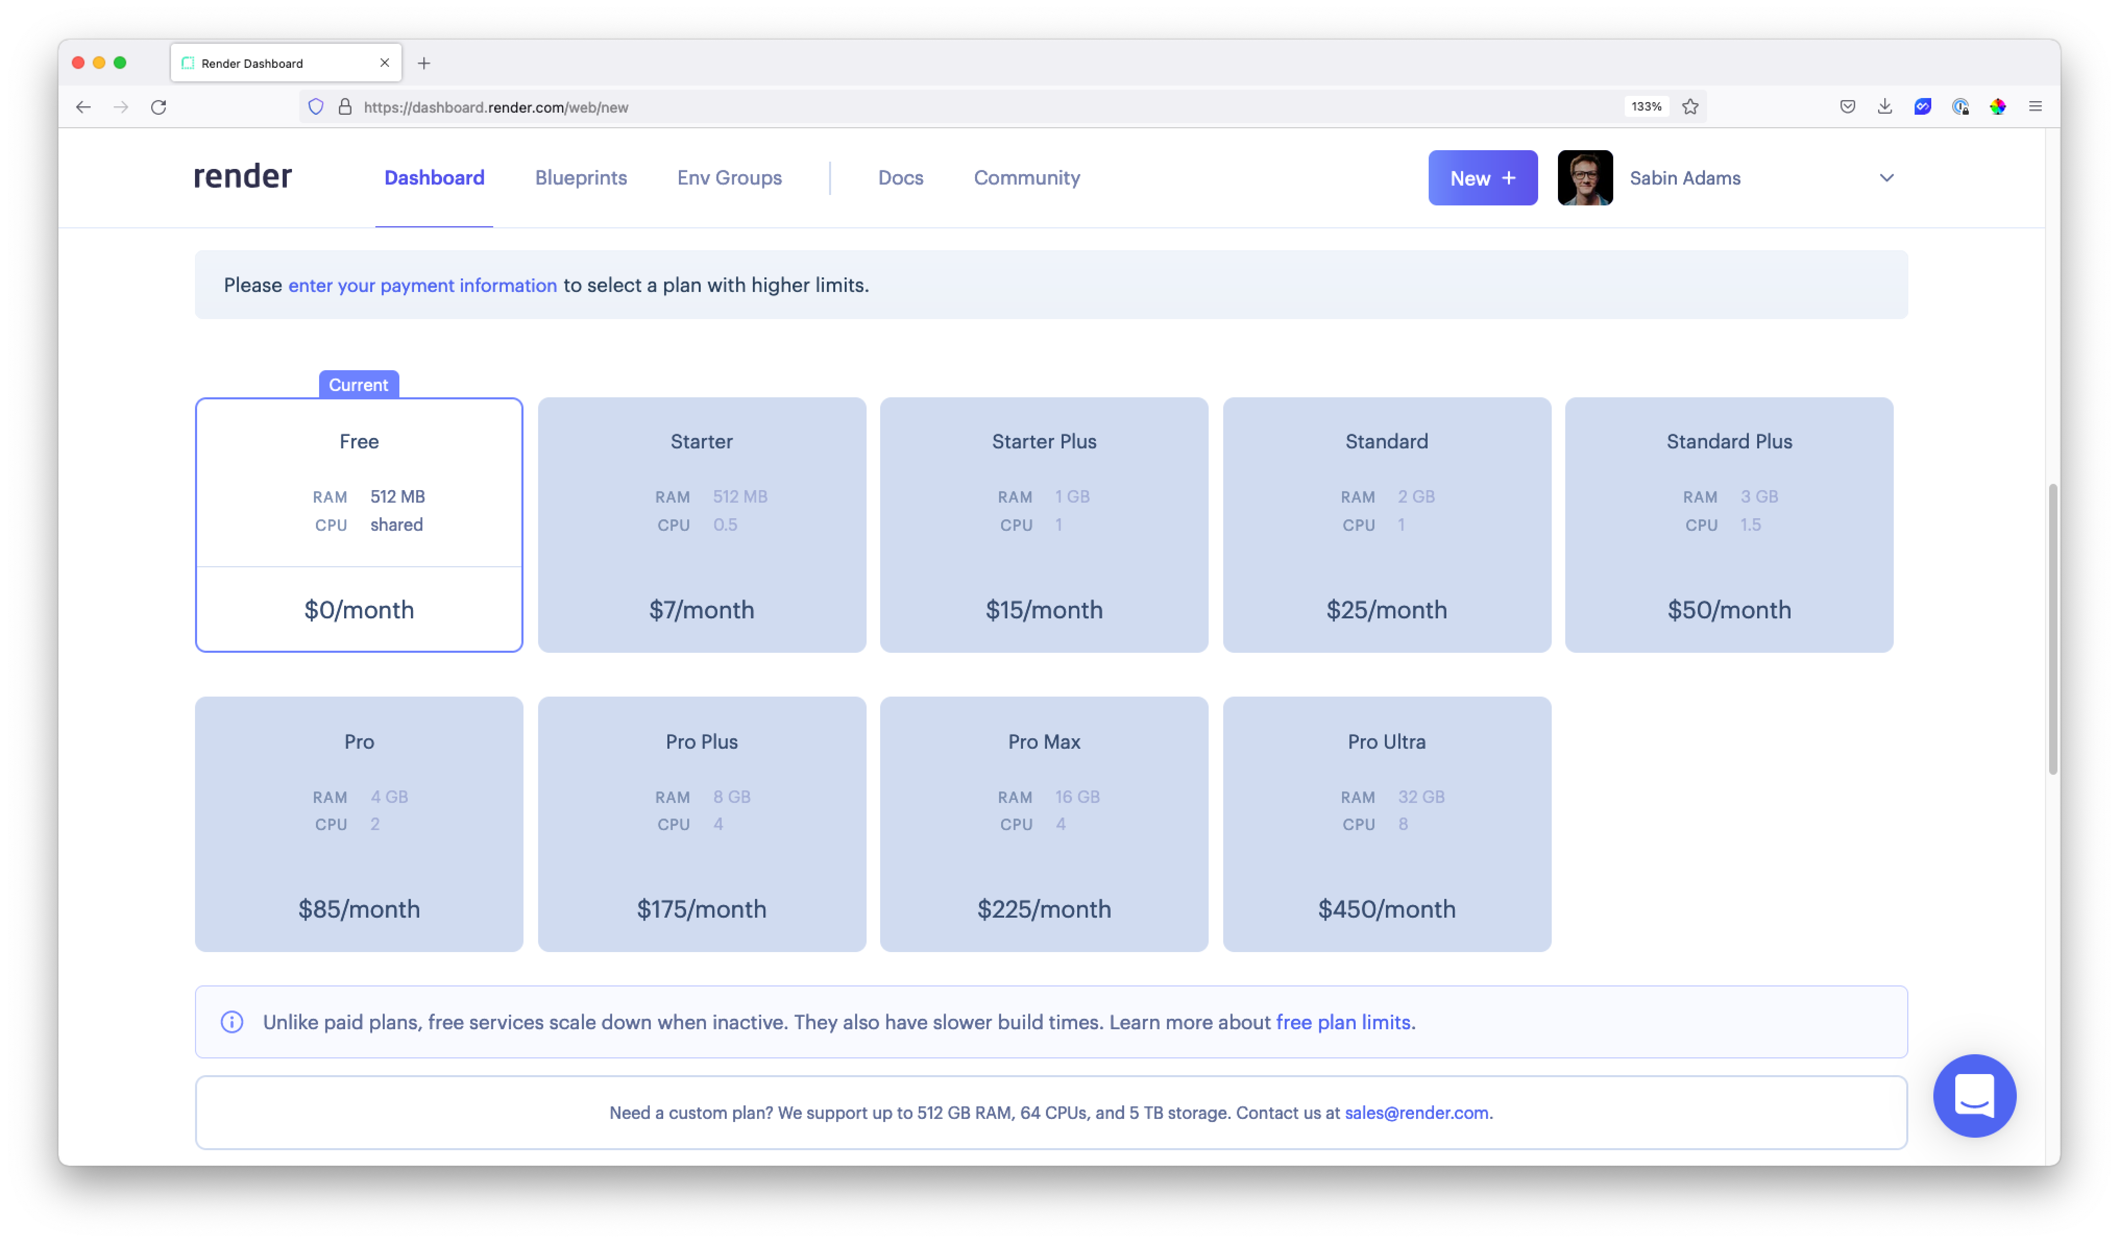2119x1243 pixels.
Task: Expand the Sabin Adams account dropdown chevron
Action: pos(1886,178)
